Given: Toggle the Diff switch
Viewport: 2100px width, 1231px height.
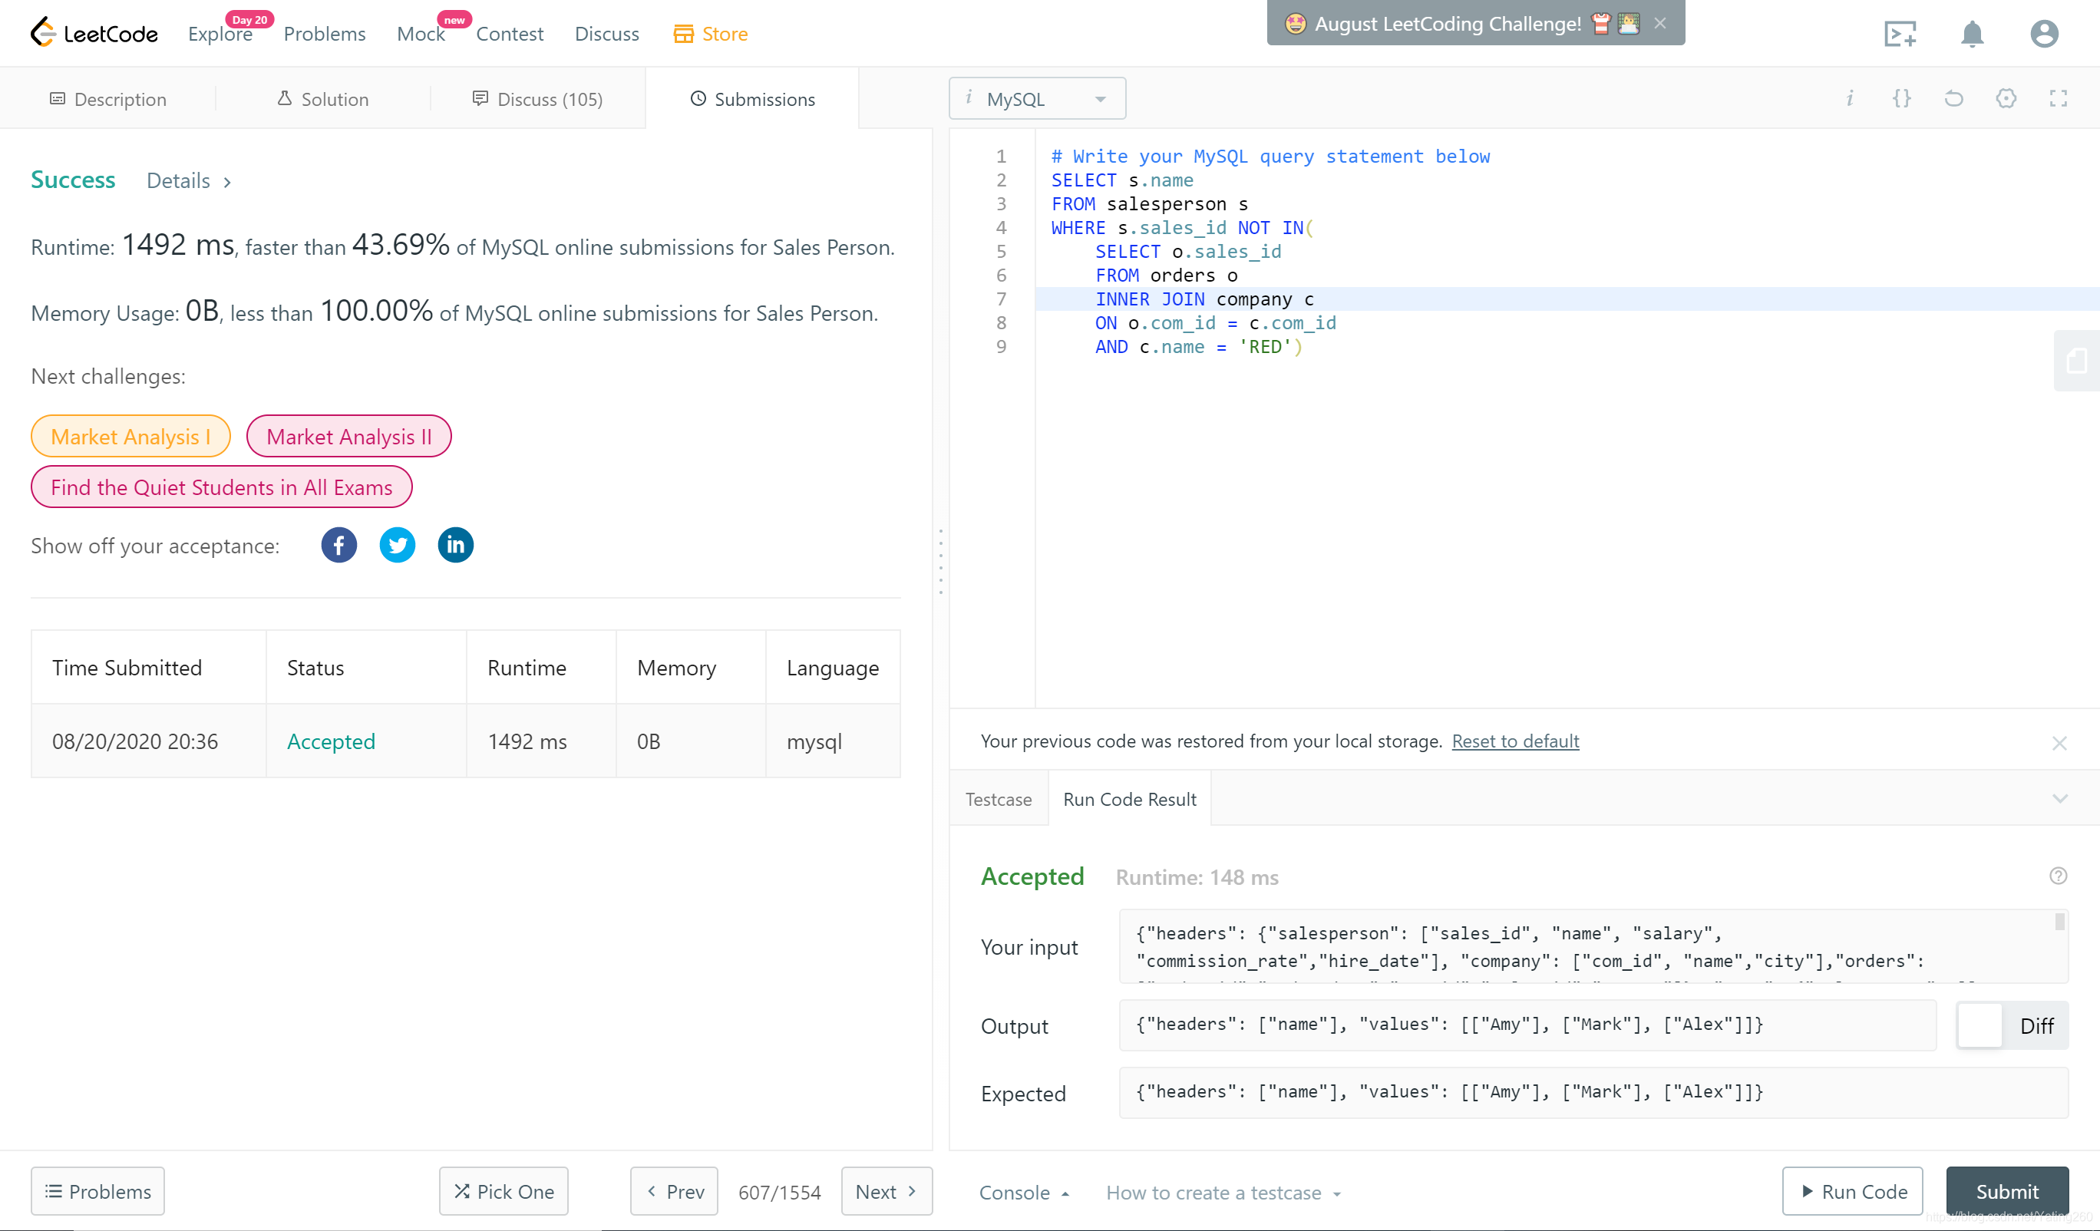Looking at the screenshot, I should point(1979,1025).
